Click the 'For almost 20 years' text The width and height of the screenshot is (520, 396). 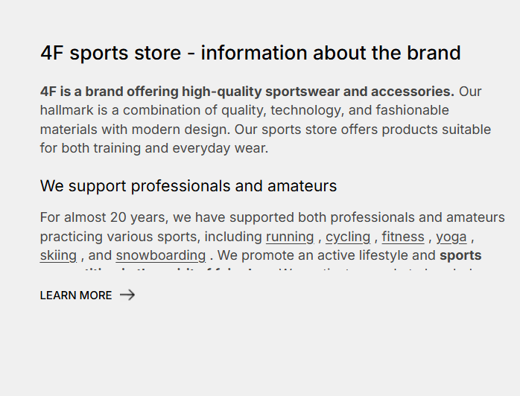[x=106, y=218]
